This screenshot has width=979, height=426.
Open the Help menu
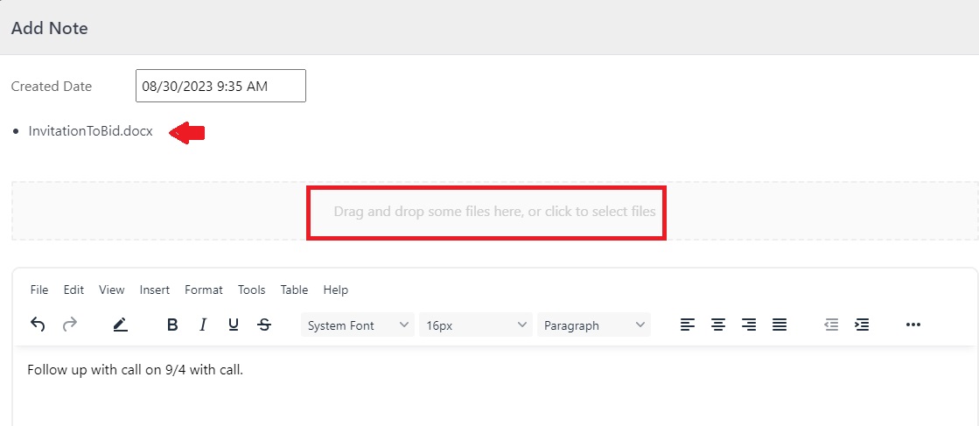coord(336,290)
